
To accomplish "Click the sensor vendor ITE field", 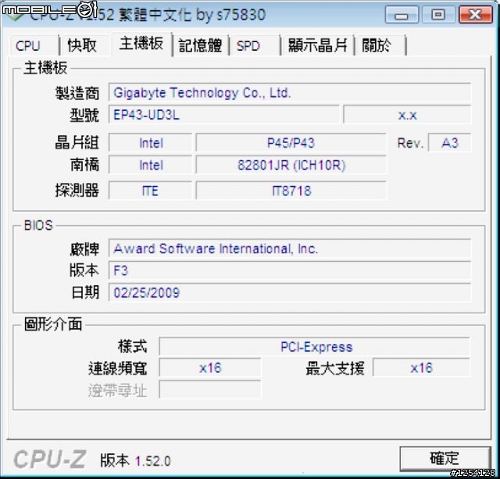I will (x=150, y=191).
